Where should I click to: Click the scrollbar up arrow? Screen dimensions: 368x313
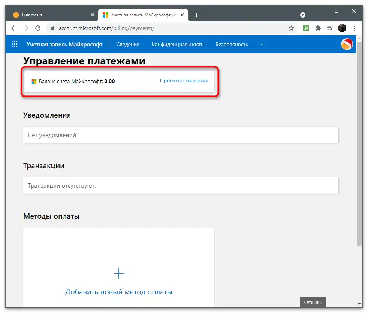359,39
